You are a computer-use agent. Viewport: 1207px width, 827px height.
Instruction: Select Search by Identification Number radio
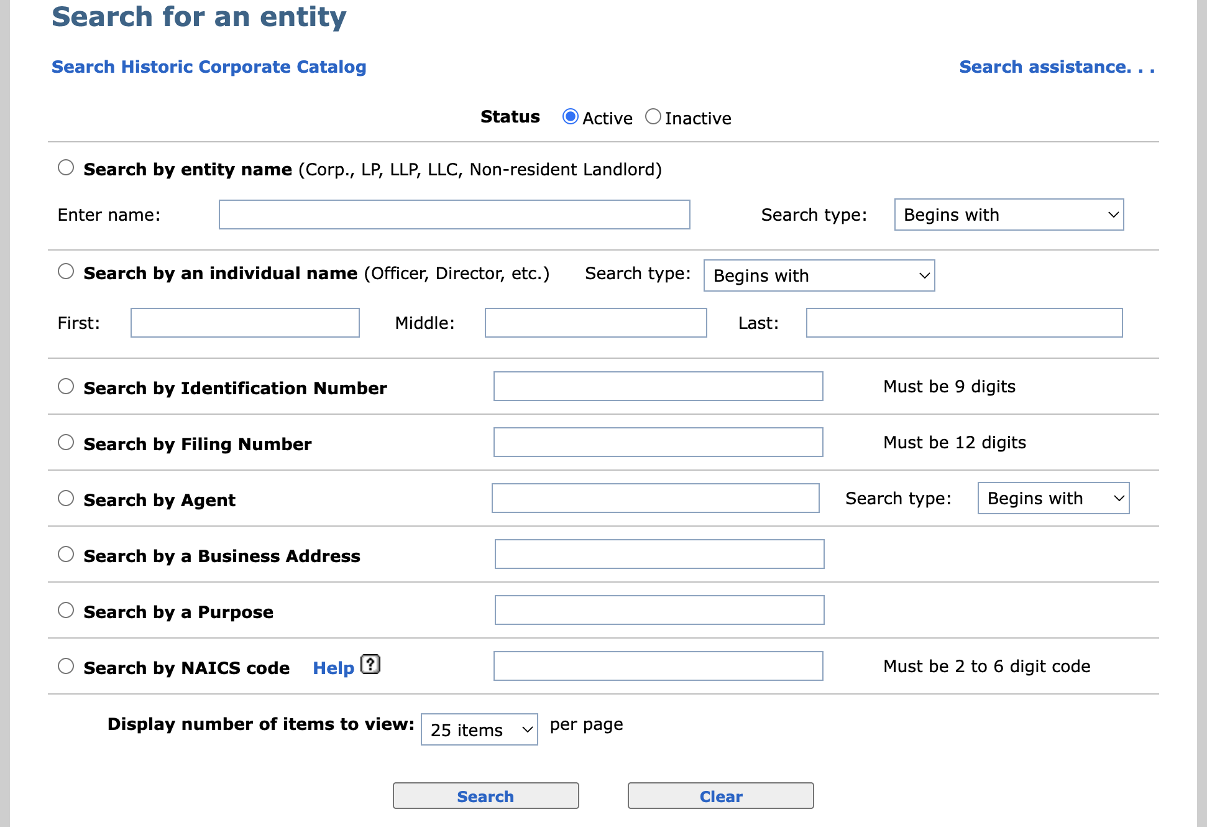tap(66, 387)
